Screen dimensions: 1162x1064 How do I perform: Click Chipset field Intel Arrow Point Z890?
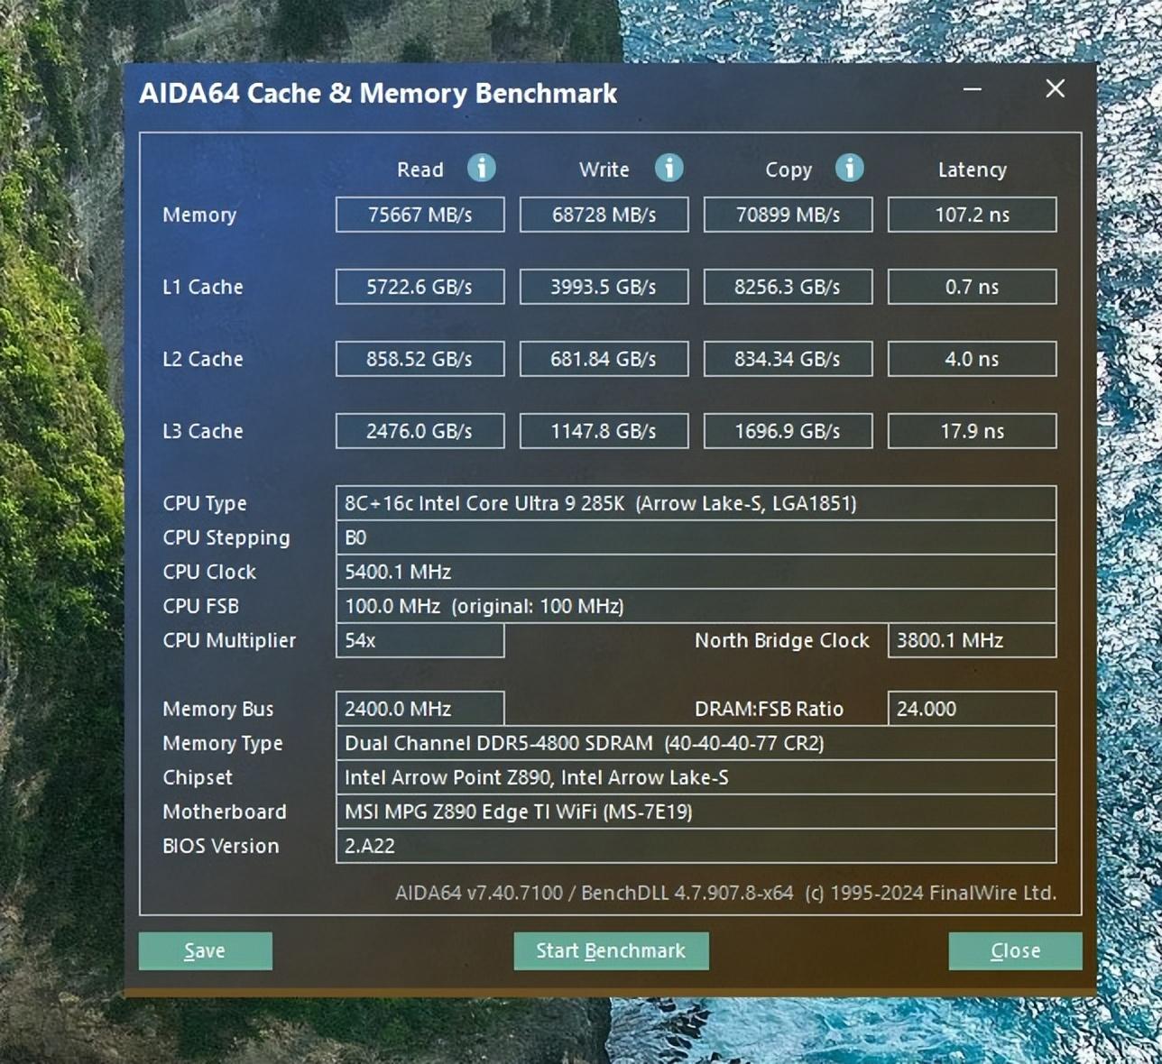click(696, 777)
